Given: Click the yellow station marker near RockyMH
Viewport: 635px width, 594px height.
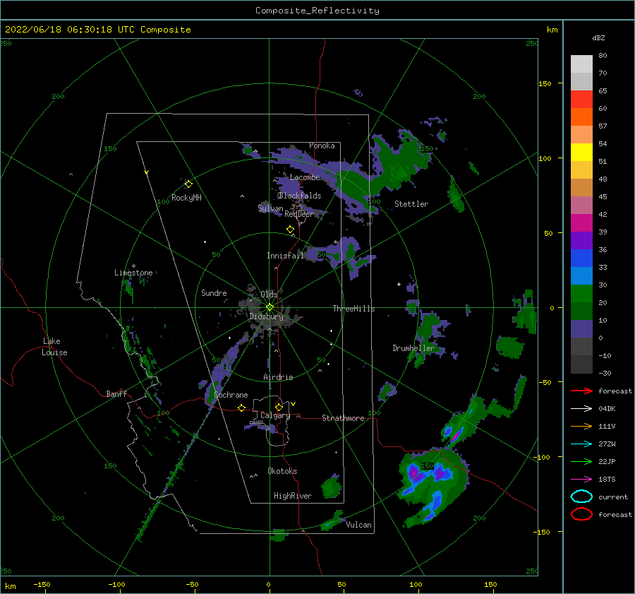Looking at the screenshot, I should pos(188,184).
